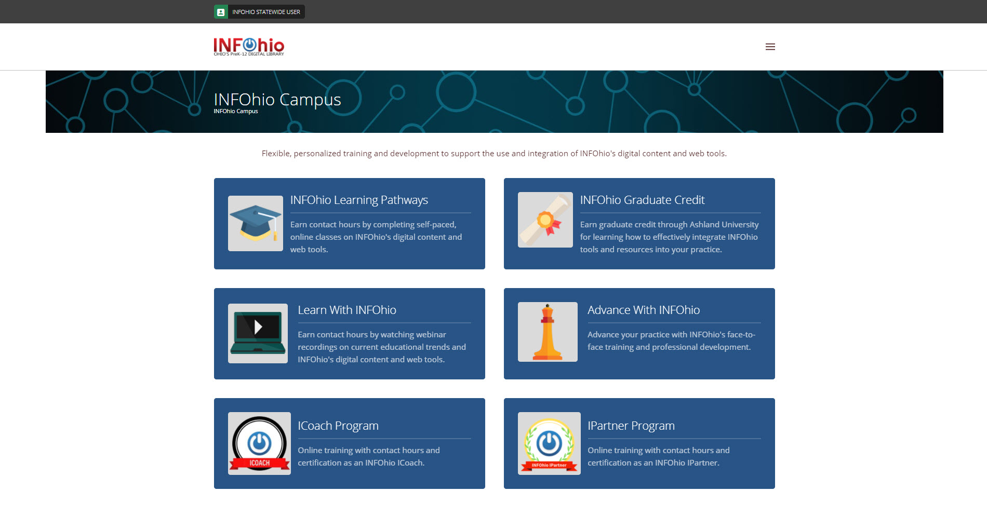Open IPartner Program heading

(631, 426)
